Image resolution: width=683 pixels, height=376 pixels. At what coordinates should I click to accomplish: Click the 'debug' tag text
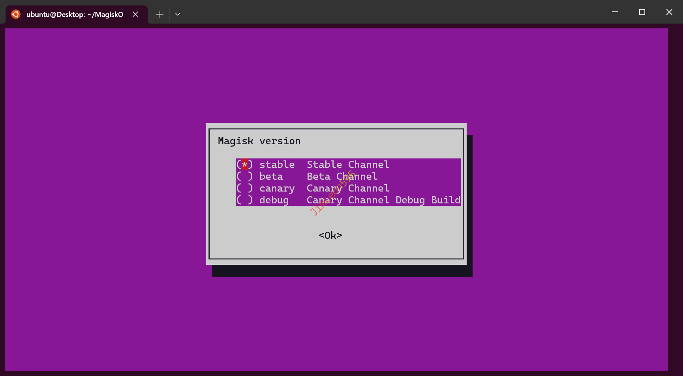[x=274, y=200]
